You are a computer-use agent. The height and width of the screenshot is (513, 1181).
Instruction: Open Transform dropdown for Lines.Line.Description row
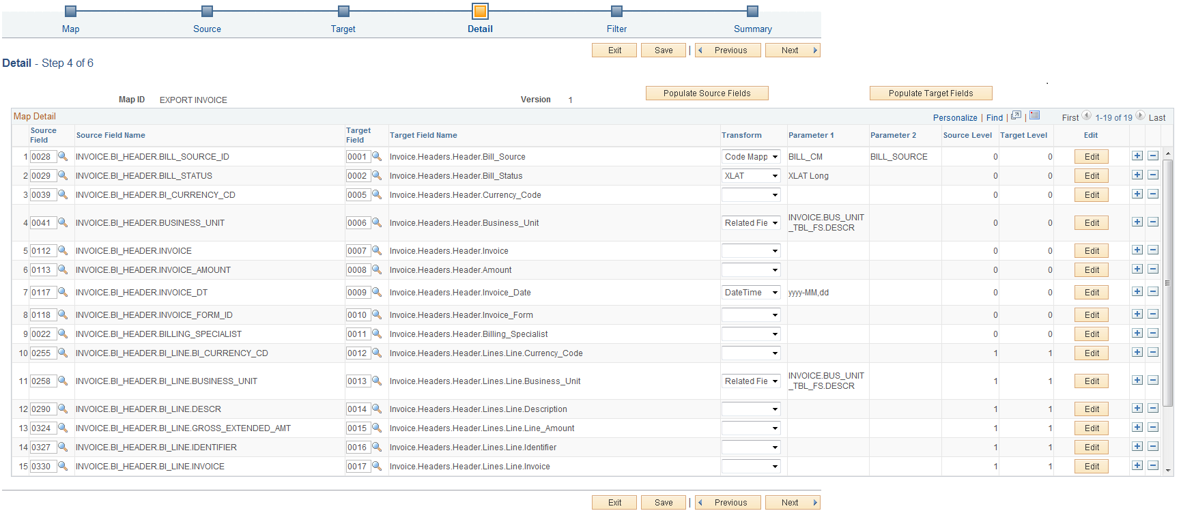click(751, 409)
